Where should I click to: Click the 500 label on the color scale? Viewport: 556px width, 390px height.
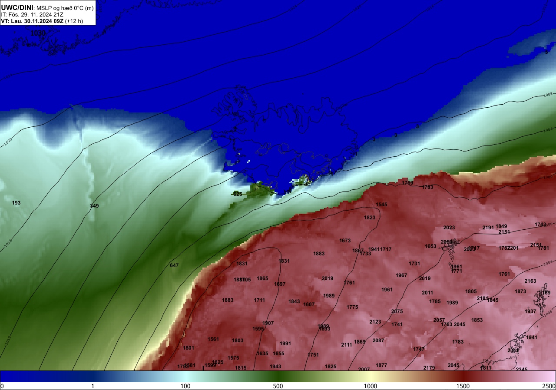278,386
